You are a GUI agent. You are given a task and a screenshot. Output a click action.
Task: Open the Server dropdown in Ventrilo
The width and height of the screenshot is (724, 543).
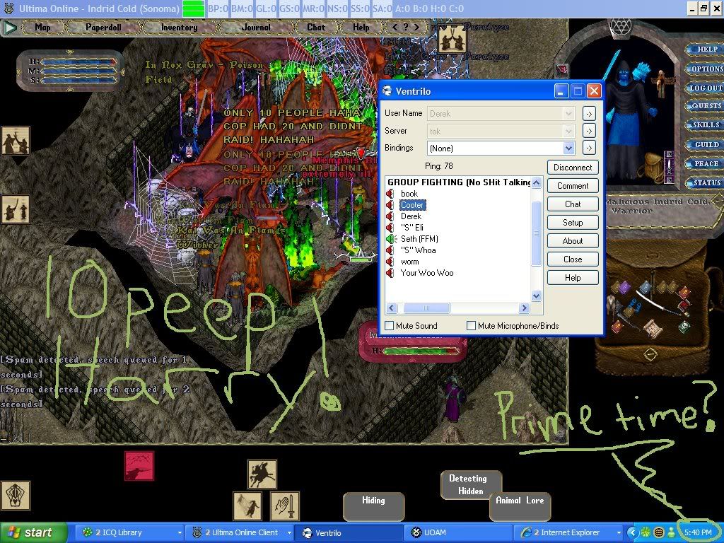click(569, 131)
